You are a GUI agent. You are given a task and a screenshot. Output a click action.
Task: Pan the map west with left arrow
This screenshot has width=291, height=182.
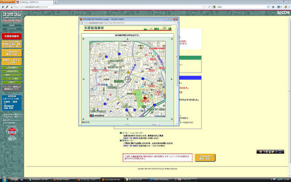(83, 79)
